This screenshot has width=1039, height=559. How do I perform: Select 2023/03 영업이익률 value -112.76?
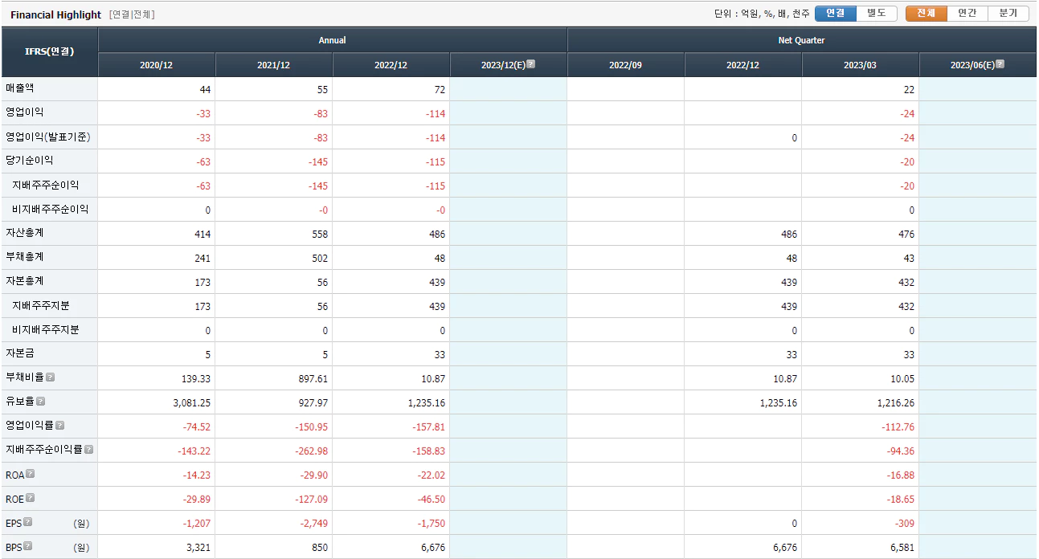pos(897,427)
